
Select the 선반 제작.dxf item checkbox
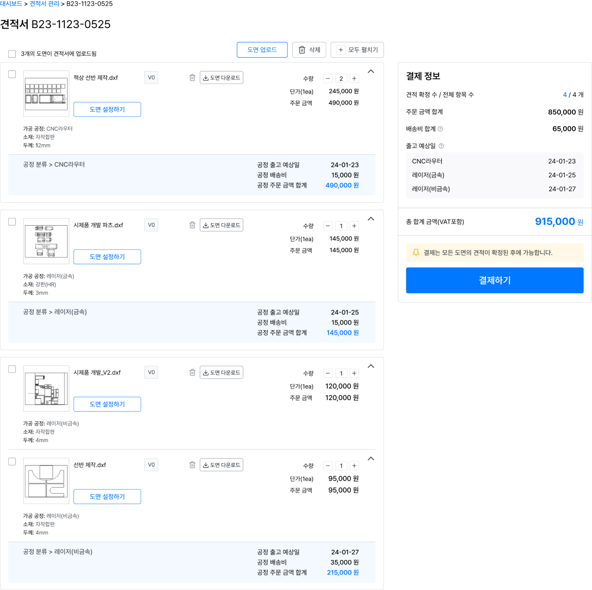coord(12,461)
